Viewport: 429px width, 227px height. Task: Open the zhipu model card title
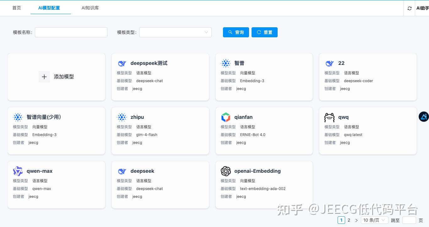[x=137, y=117]
